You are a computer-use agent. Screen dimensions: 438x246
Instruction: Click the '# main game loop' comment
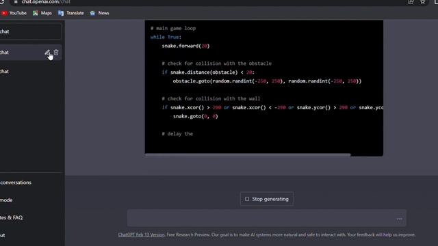[173, 28]
